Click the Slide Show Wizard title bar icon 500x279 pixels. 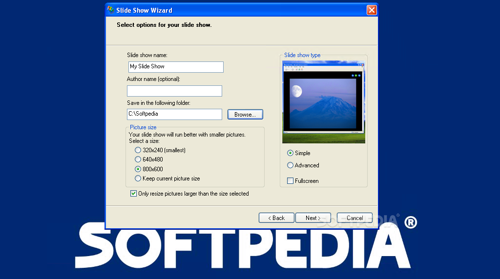click(111, 10)
